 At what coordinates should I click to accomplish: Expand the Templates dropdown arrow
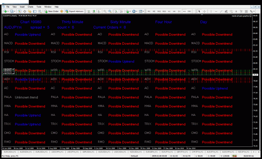click(x=143, y=11)
